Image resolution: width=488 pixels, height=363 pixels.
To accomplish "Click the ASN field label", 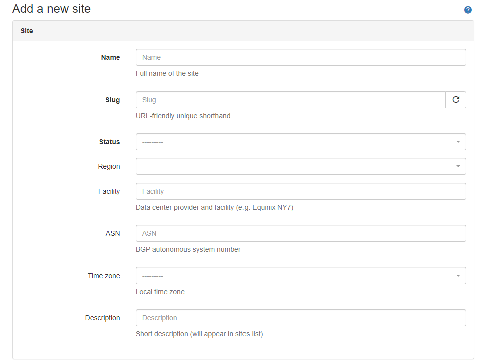I will point(113,233).
